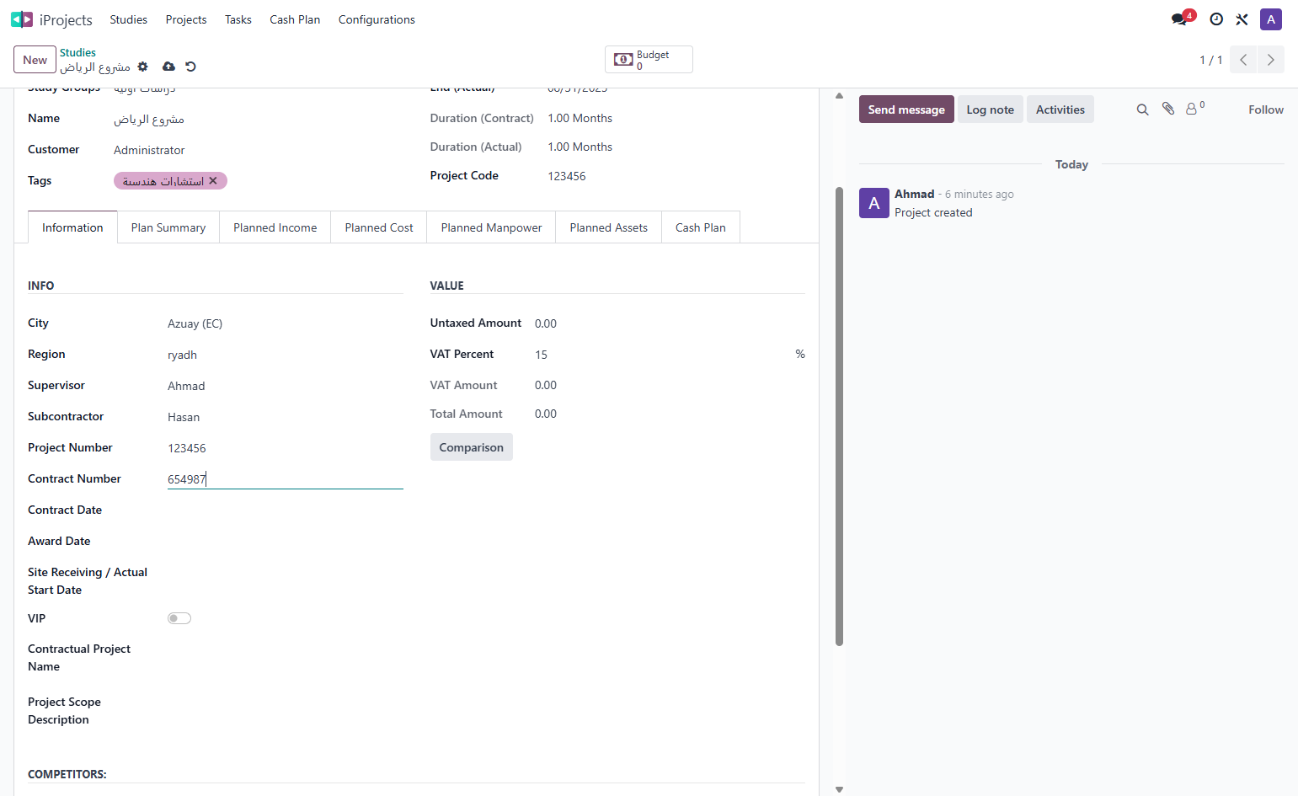Follow this record via Follow link
This screenshot has width=1298, height=796.
(x=1266, y=110)
